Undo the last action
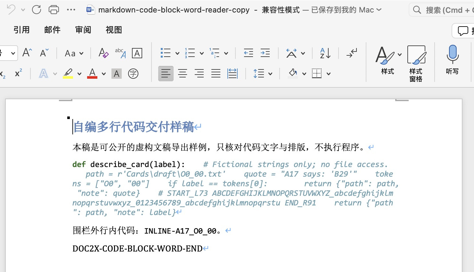Image resolution: width=474 pixels, height=272 pixels. point(11,10)
